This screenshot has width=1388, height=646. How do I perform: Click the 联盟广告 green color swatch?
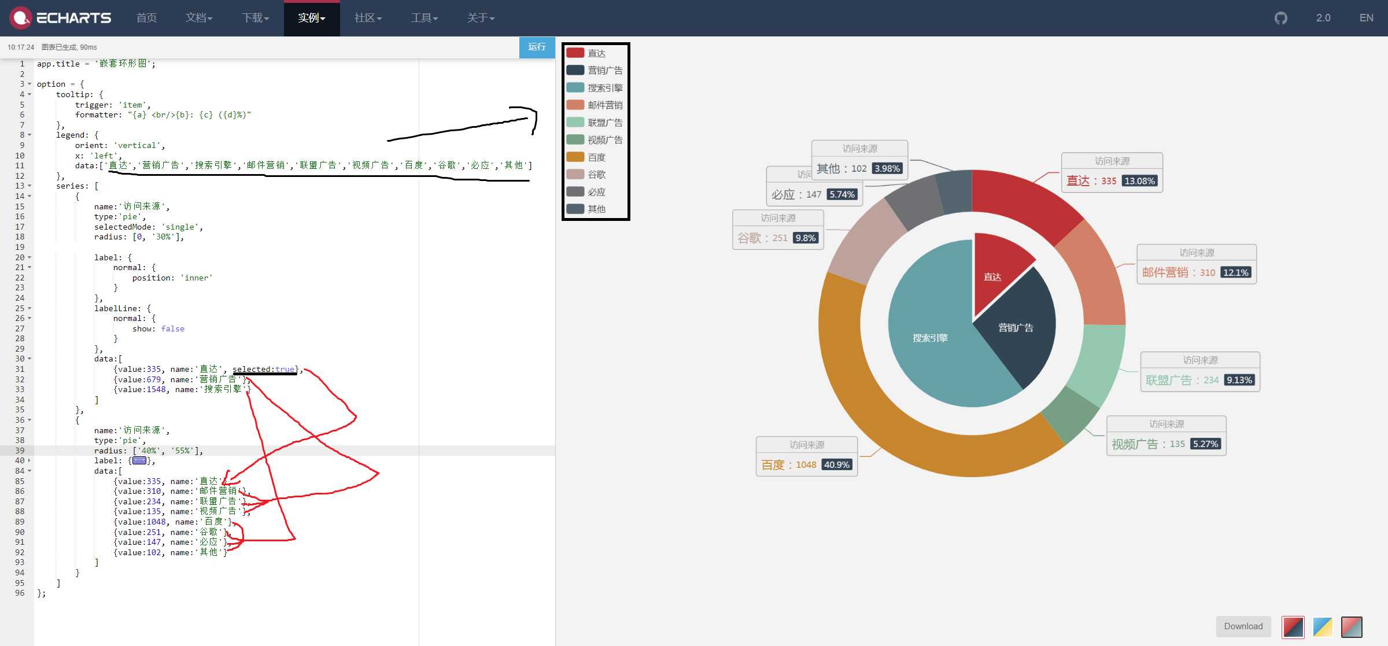[x=575, y=122]
